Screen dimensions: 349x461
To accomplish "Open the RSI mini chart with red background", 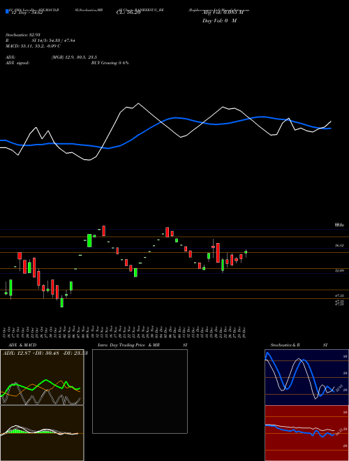I will [x=306, y=433].
